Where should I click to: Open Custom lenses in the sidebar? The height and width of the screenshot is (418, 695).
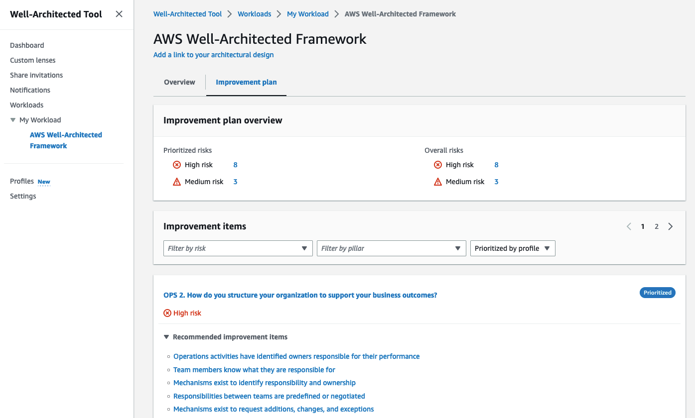[x=33, y=60]
